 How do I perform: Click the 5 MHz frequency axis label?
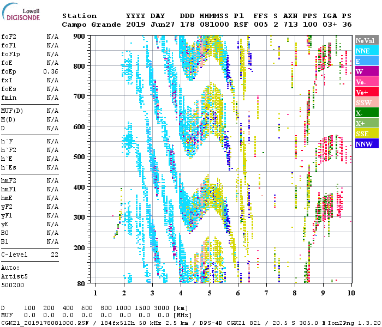coord(209,293)
